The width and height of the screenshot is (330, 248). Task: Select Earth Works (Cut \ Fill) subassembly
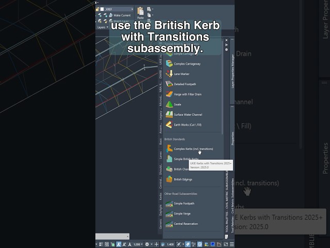click(x=184, y=125)
